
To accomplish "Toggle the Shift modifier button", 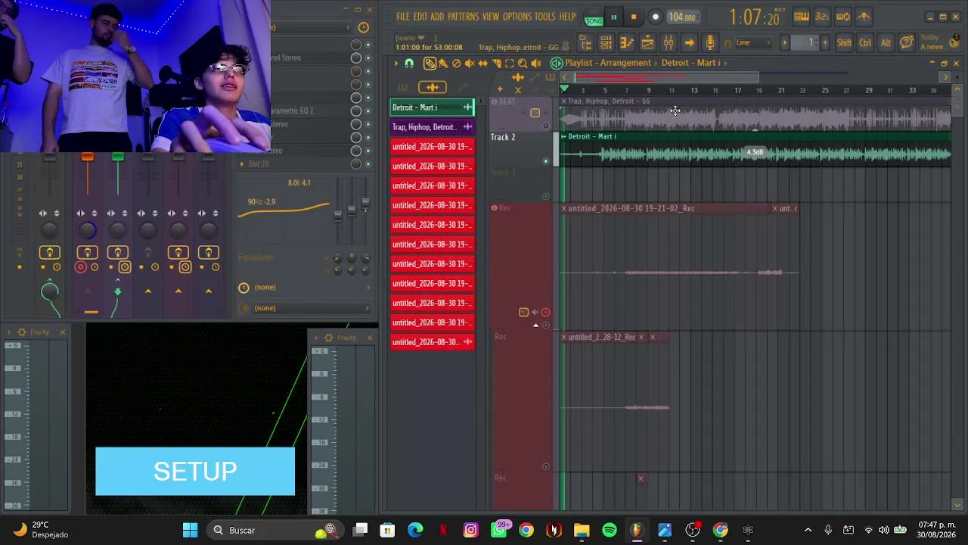I will tap(844, 42).
